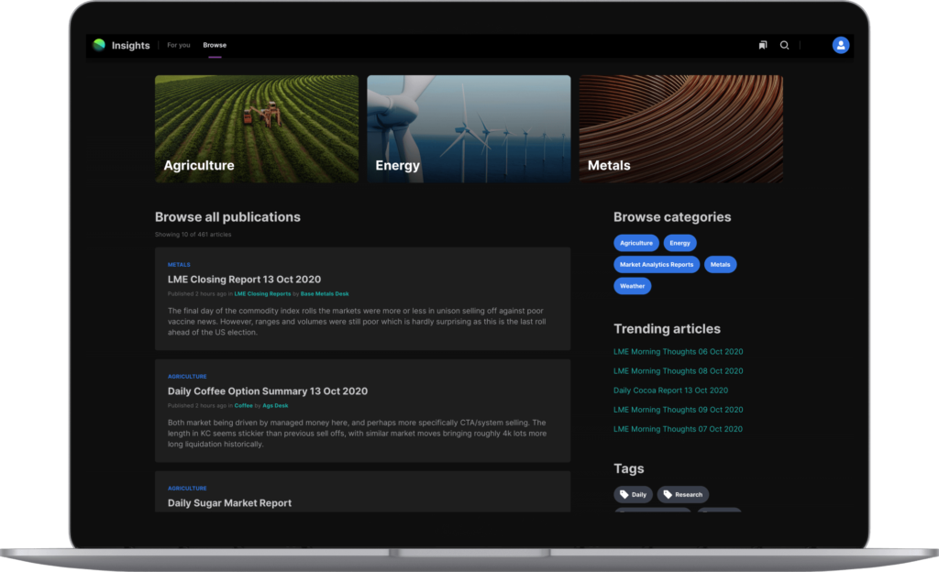The image size is (939, 572).
Task: Open the Metals category card
Action: point(680,128)
